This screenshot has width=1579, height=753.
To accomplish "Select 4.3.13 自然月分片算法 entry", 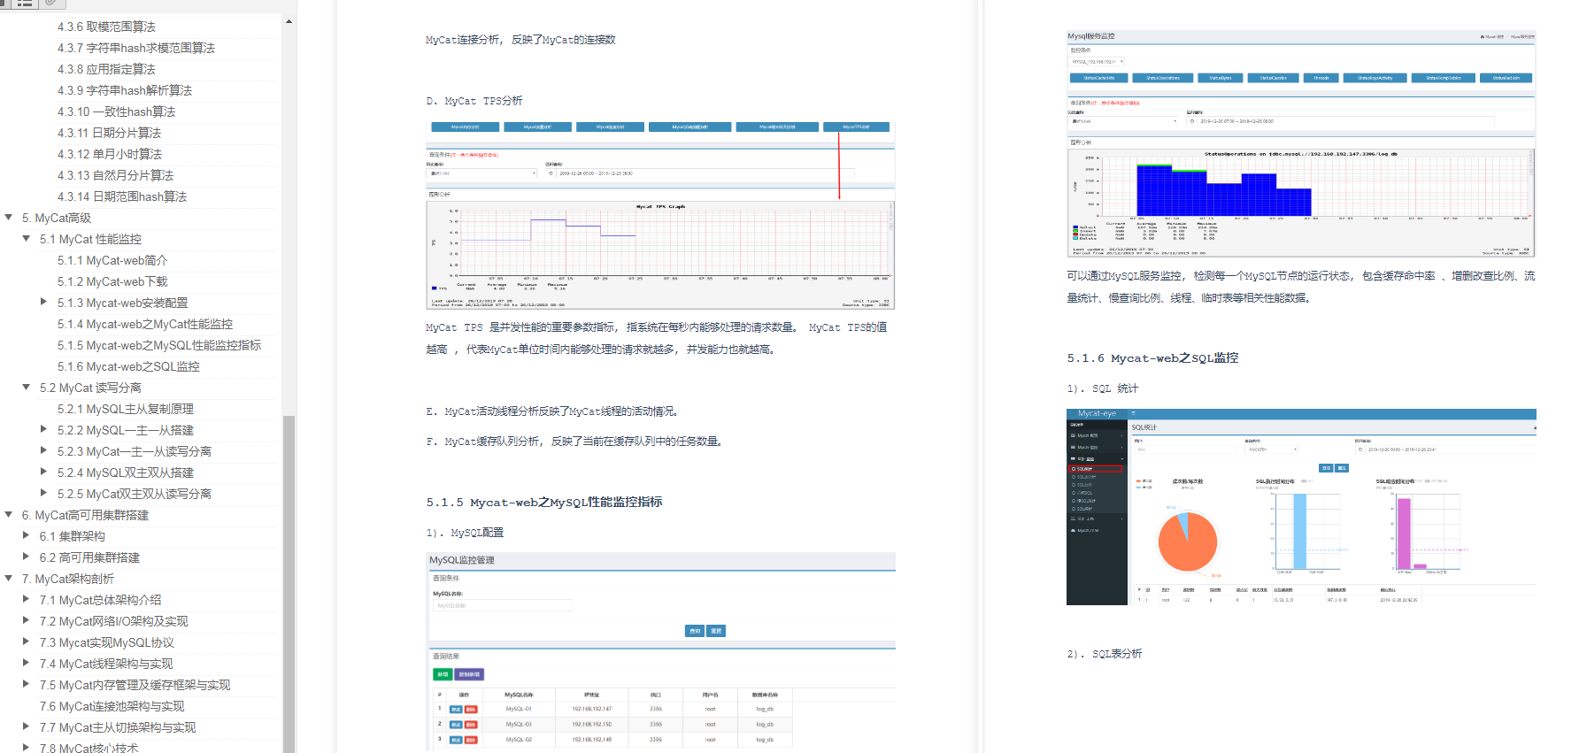I will coord(116,175).
